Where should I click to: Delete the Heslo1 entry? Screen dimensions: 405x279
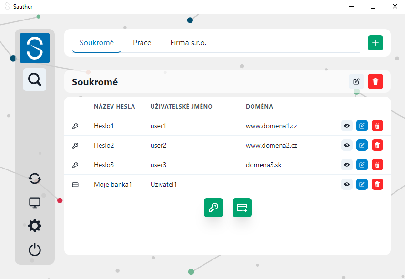pyautogui.click(x=377, y=126)
